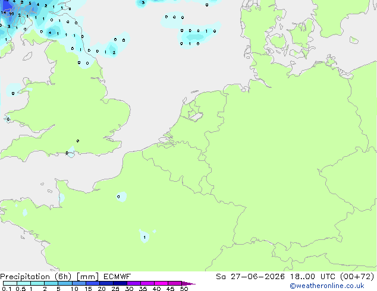This screenshot has height=291, width=377.
Task: Pick the 25–30 mm dark blue legend swatch
Action: (120, 283)
